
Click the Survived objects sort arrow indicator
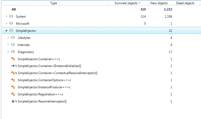pos(140,3)
